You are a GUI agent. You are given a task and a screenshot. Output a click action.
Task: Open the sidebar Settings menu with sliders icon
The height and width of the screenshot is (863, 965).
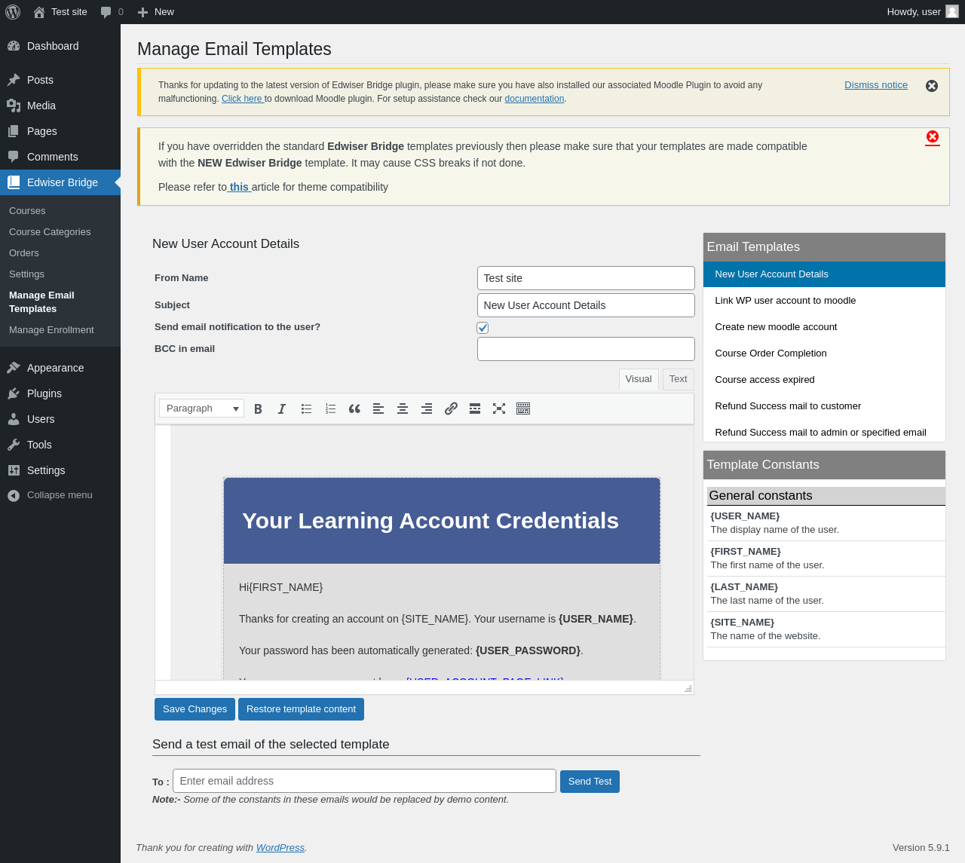pyautogui.click(x=60, y=470)
